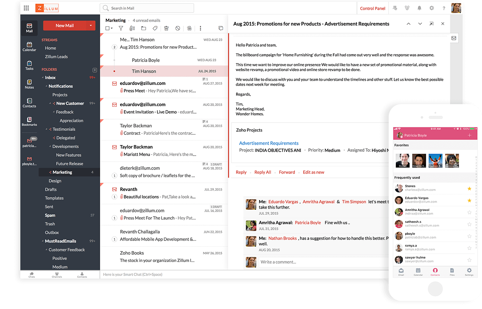Click the move-to-folder icon in toolbar

pyautogui.click(x=143, y=28)
